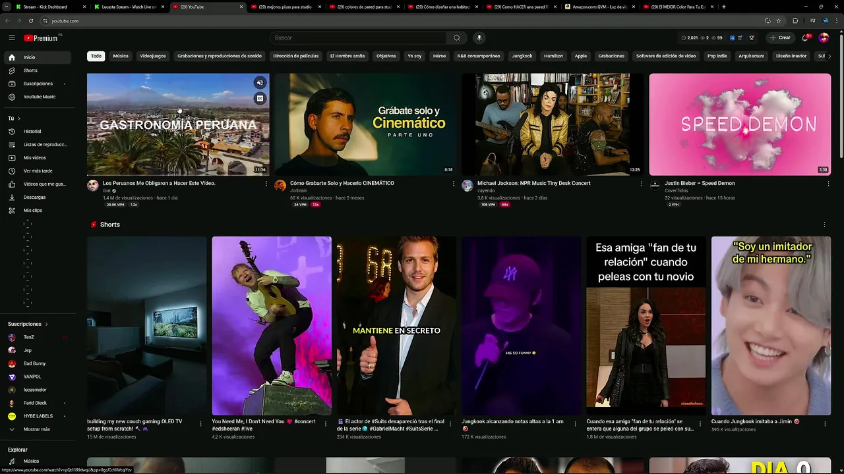Open the Soy un imitador short
Screen dimensions: 844x474
[x=771, y=326]
